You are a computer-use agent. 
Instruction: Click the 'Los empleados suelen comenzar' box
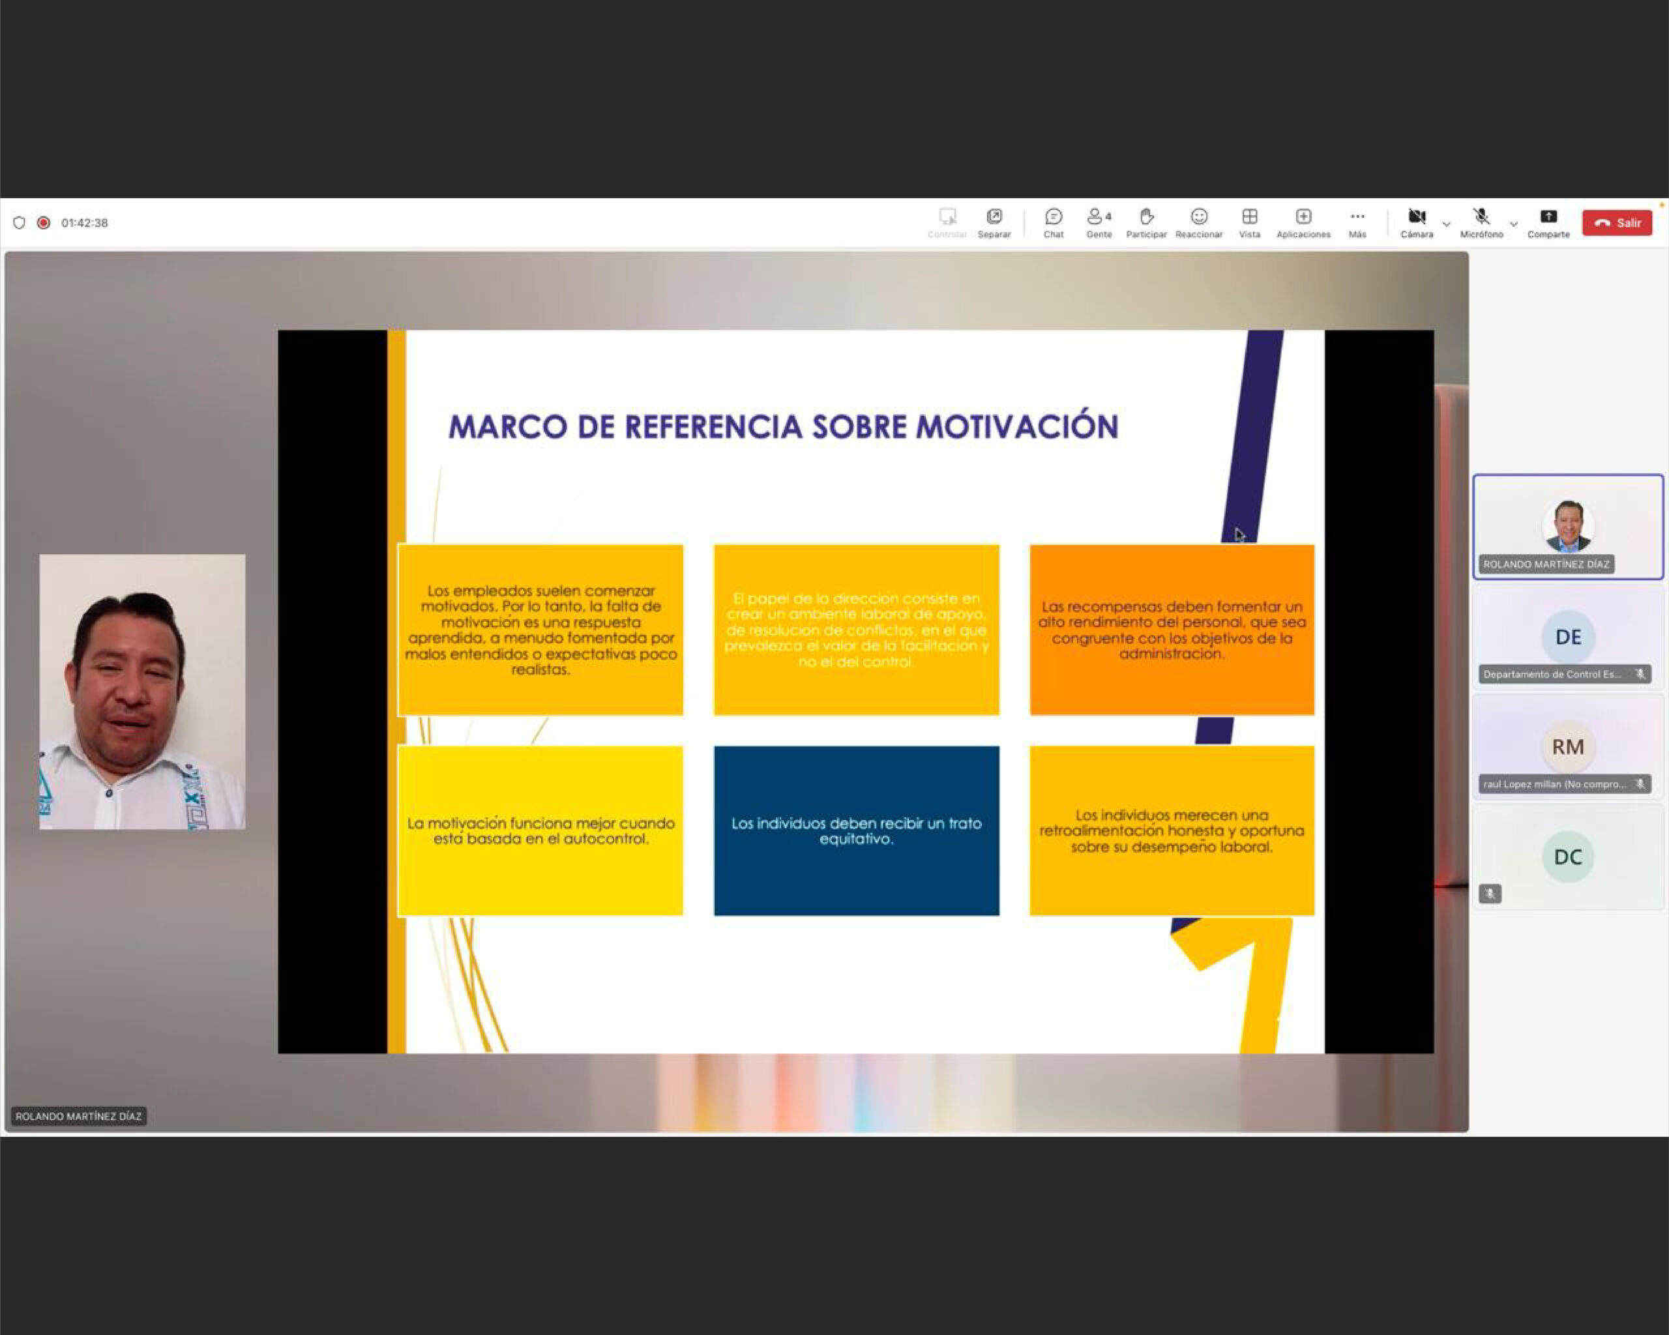(x=540, y=630)
